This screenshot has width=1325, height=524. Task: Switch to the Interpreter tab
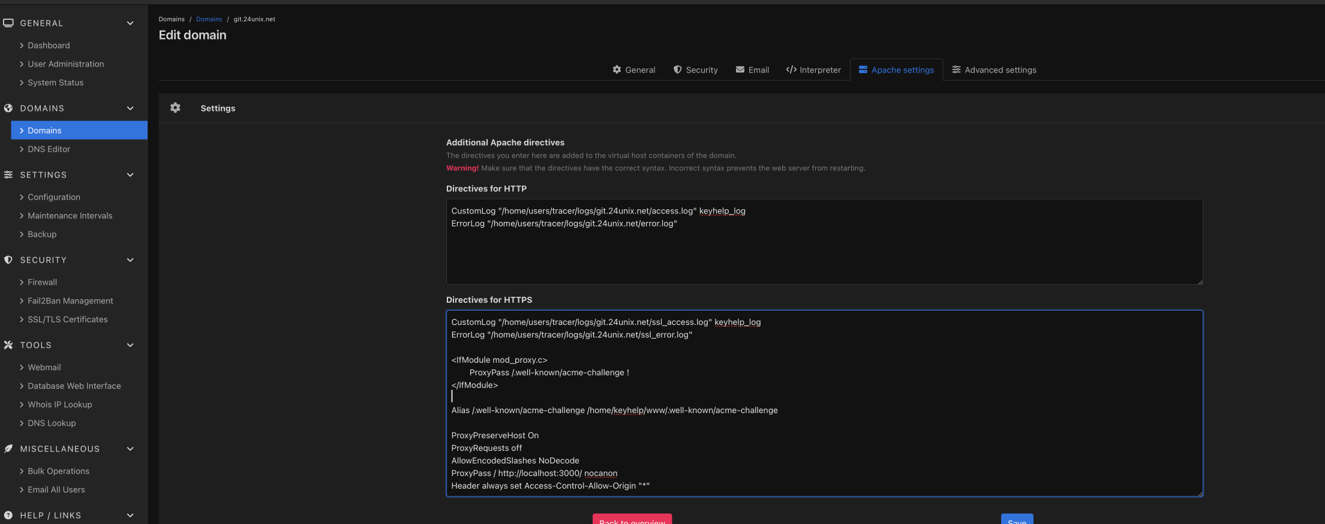(813, 70)
